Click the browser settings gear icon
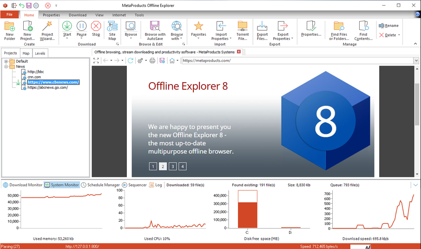The width and height of the screenshot is (421, 249). coord(140,61)
